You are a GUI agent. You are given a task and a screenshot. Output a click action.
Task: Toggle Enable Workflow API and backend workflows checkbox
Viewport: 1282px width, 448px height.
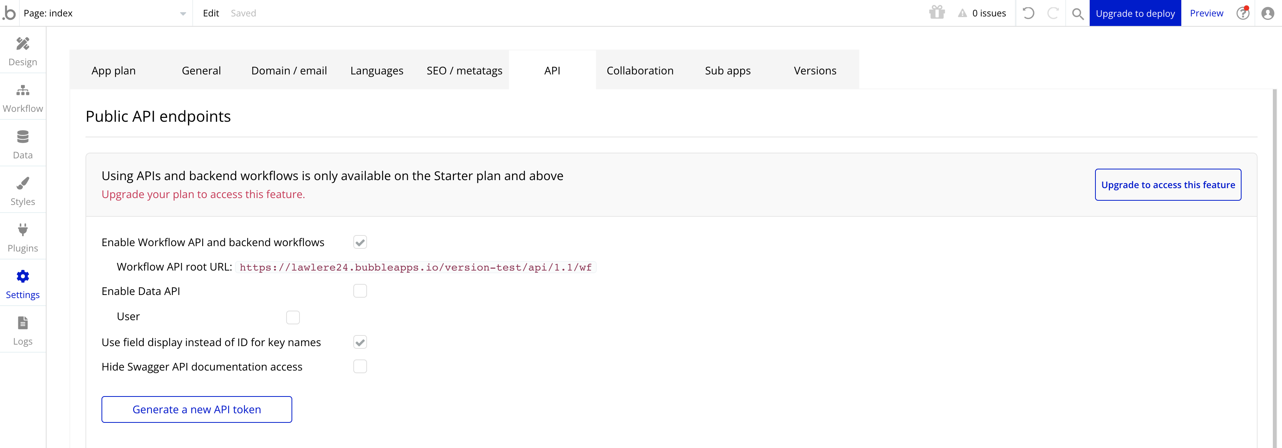[360, 242]
